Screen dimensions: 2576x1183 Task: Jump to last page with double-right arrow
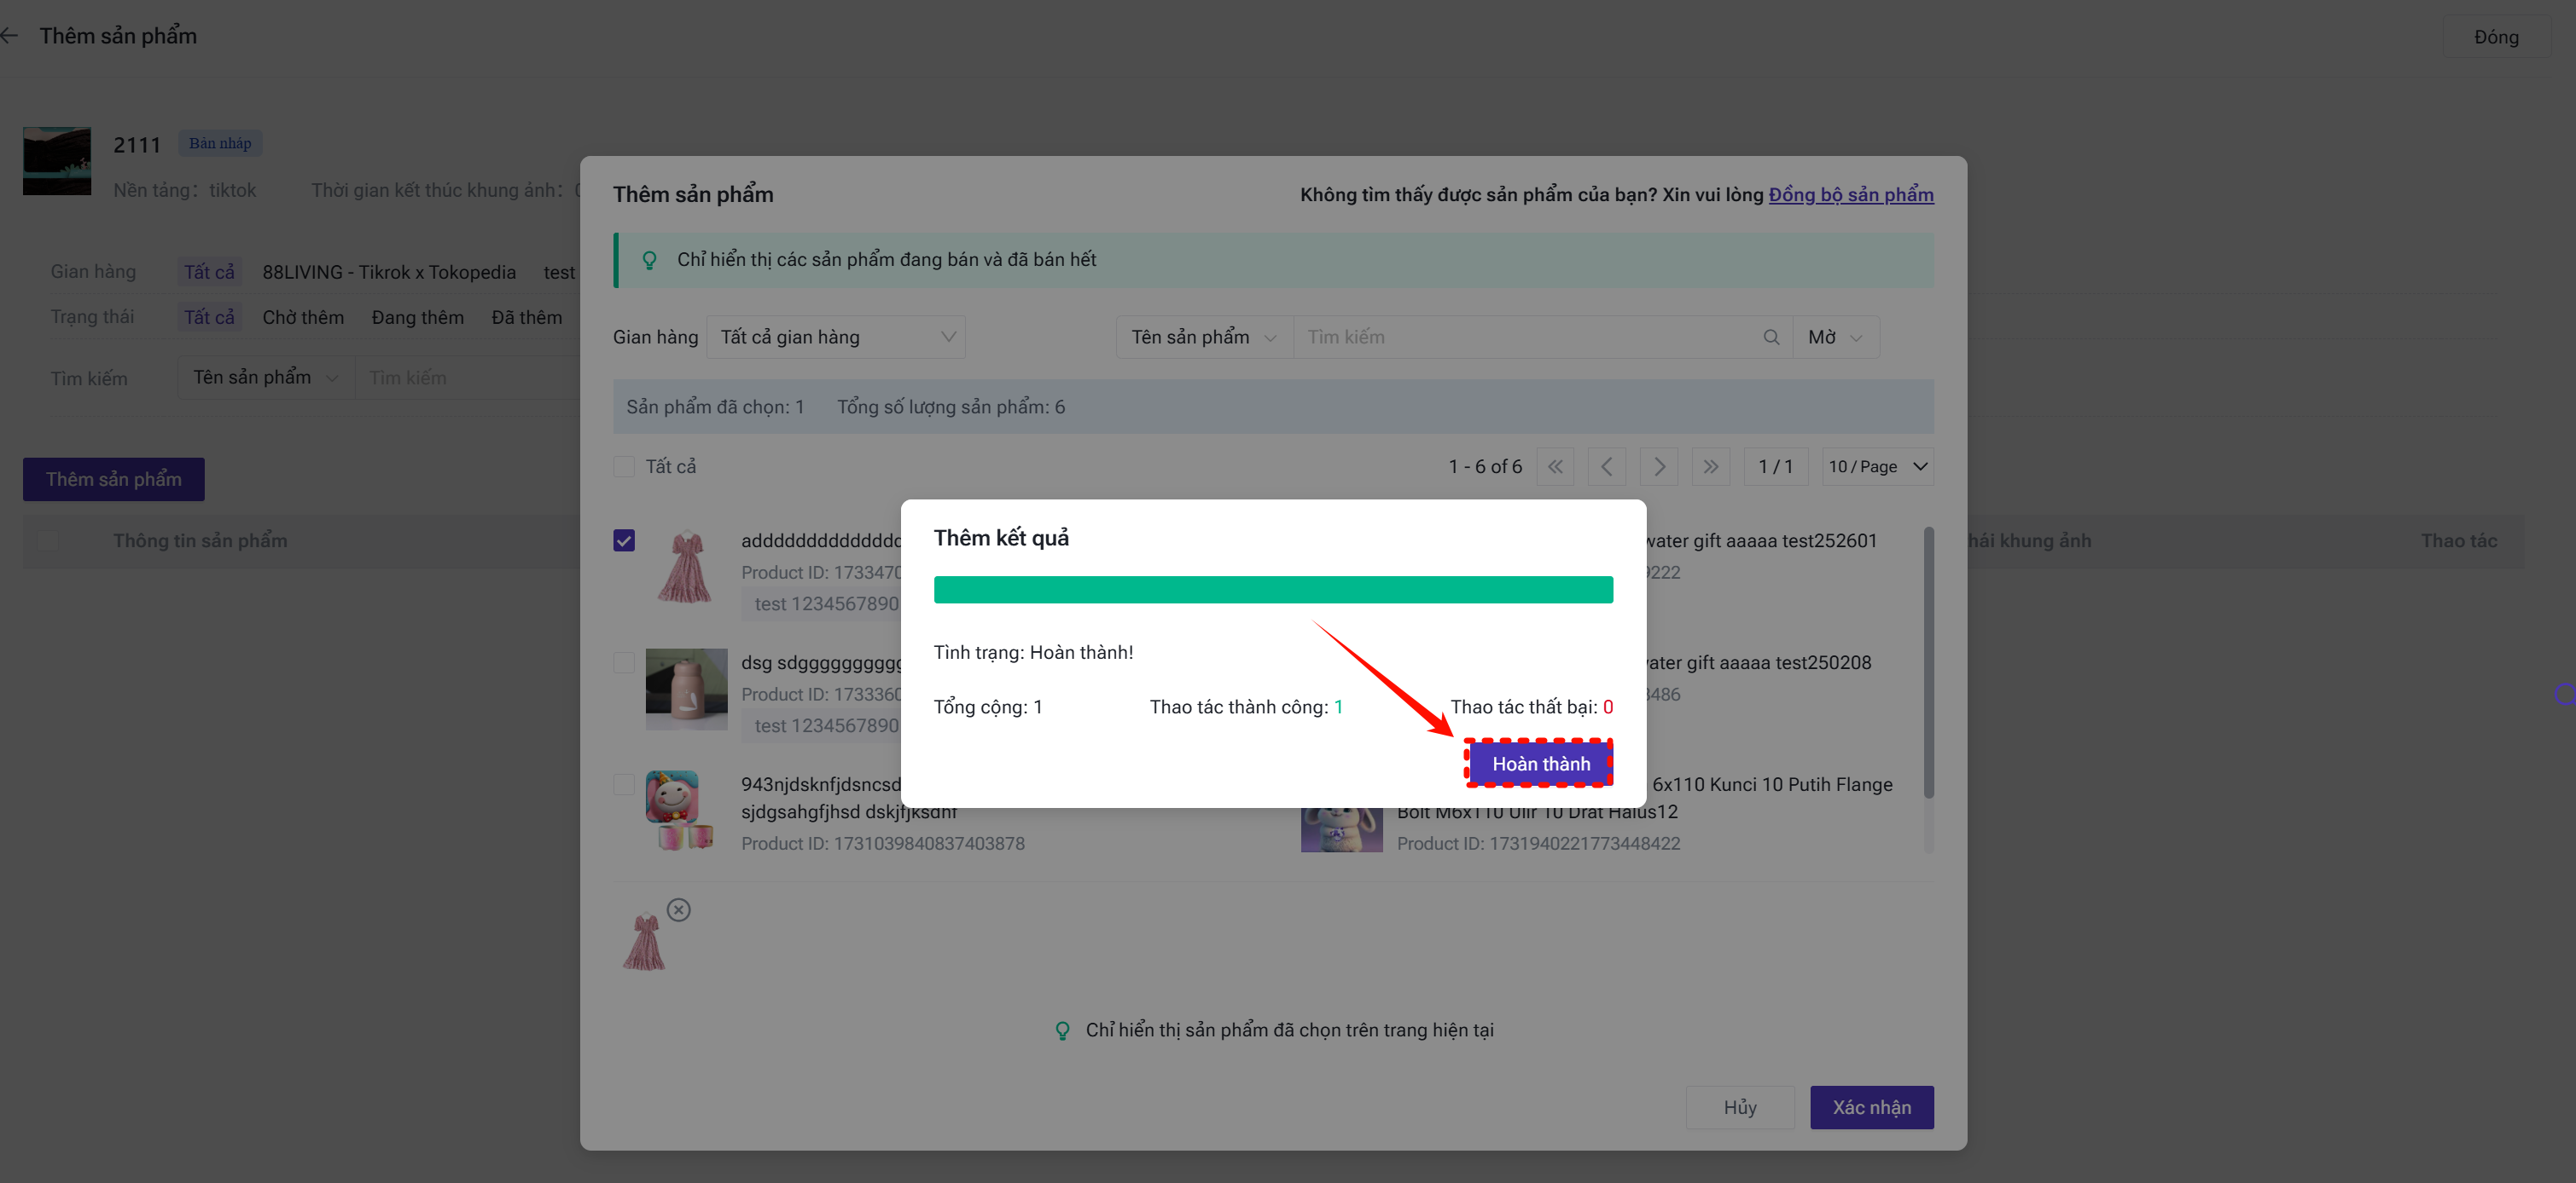[1711, 466]
